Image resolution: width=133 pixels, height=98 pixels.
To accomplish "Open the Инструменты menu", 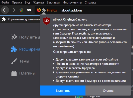I will 72,2.
